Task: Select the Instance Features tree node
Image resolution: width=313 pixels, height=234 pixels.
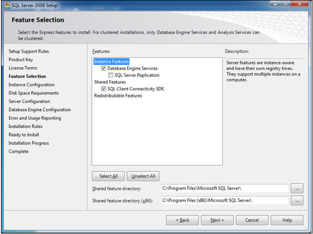Action: coord(111,62)
